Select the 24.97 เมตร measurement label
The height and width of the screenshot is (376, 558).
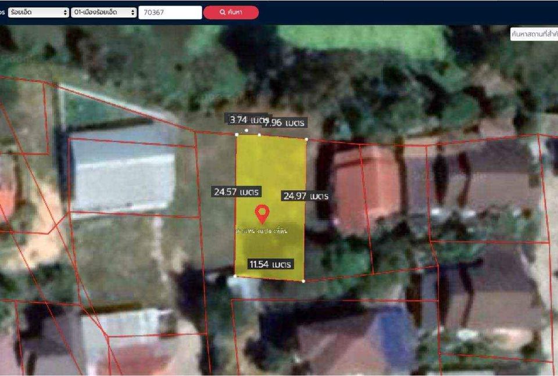[x=306, y=196]
